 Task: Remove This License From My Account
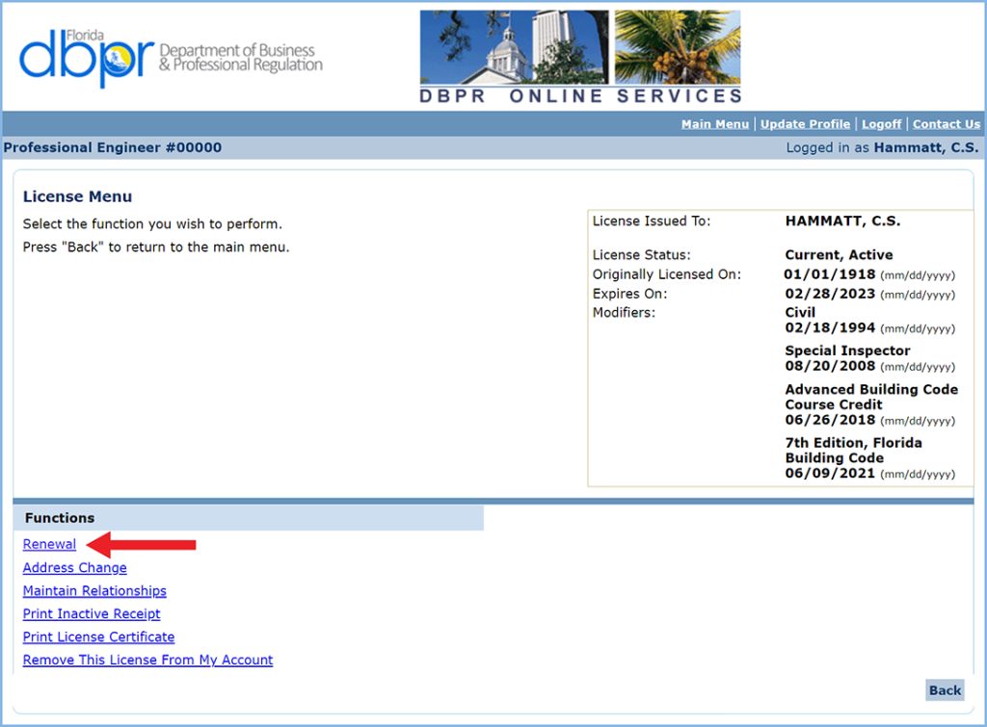click(147, 660)
